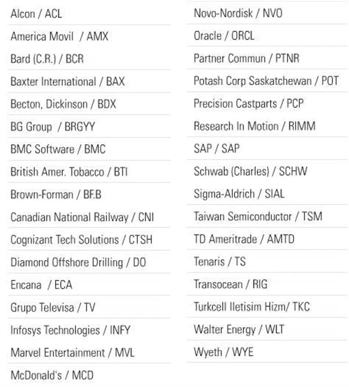Click Transocean / RIG entry
This screenshot has width=349, height=387.
click(230, 284)
